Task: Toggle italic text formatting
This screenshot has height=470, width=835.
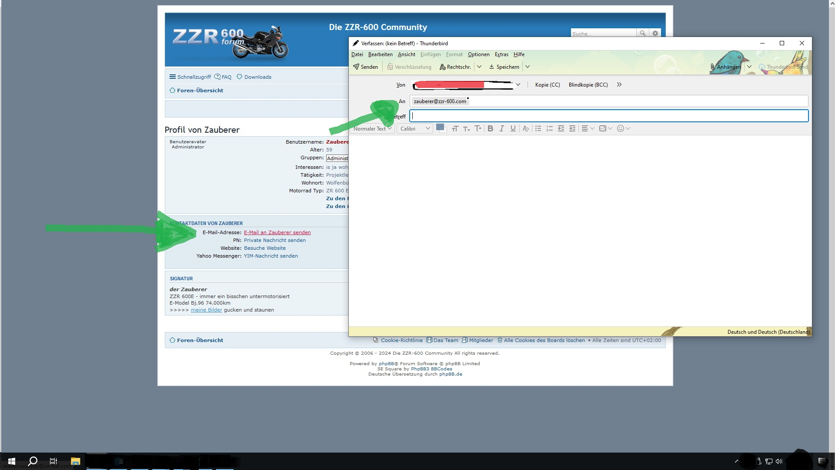Action: tap(501, 128)
